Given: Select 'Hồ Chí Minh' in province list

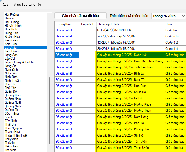Looking at the screenshot, I should 13,26.
